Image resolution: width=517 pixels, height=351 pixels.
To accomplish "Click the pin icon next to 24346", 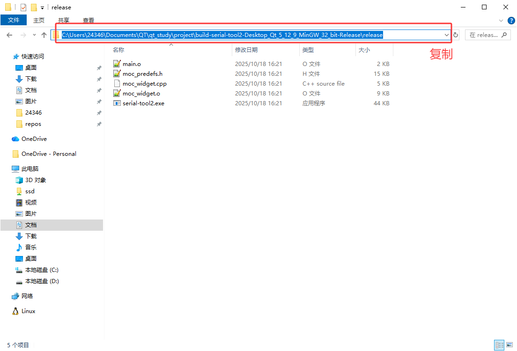I will [x=99, y=113].
